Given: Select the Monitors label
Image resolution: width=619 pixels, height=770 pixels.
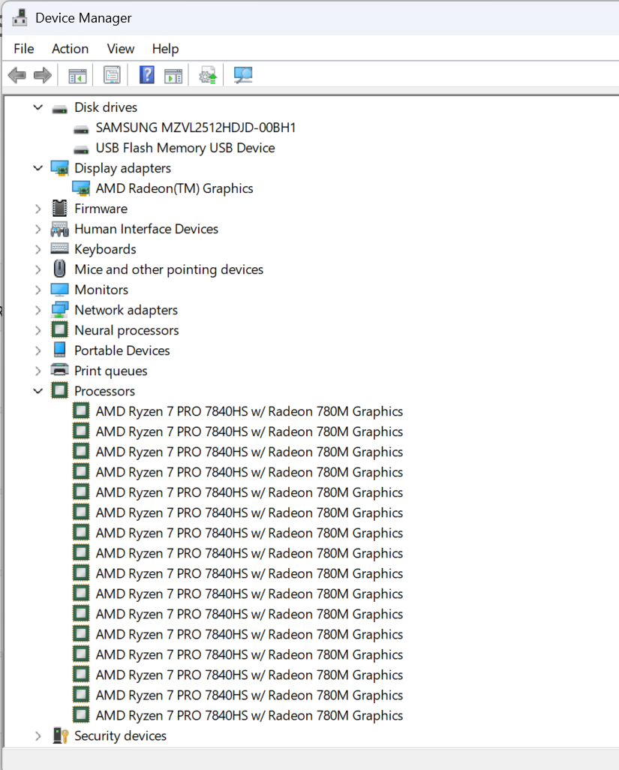Looking at the screenshot, I should pos(101,290).
